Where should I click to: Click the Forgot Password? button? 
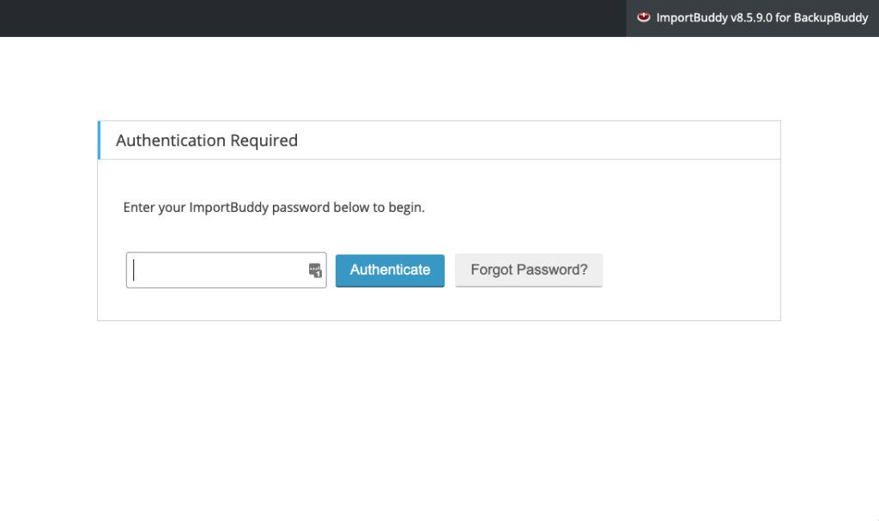529,270
